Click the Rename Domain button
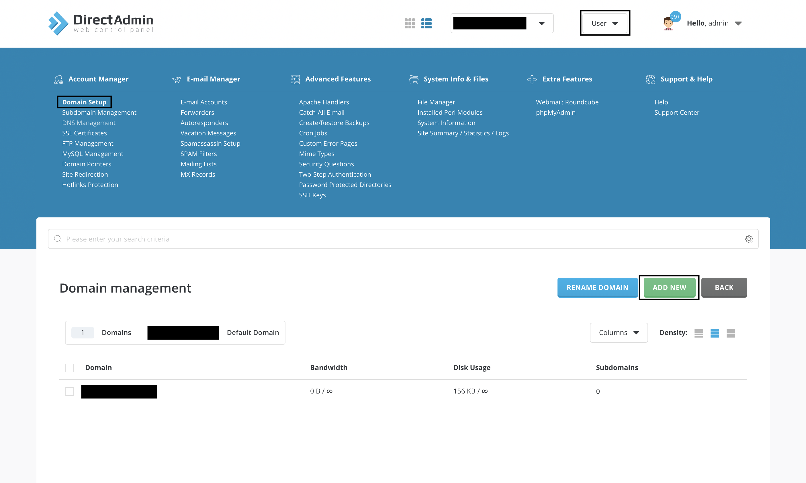This screenshot has height=483, width=806. (598, 287)
